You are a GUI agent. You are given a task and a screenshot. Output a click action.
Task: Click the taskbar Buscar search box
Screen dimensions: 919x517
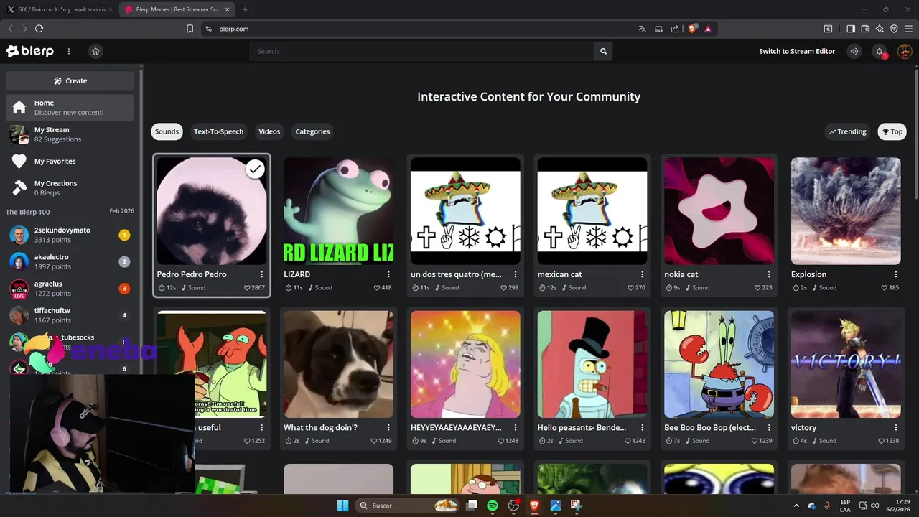408,506
